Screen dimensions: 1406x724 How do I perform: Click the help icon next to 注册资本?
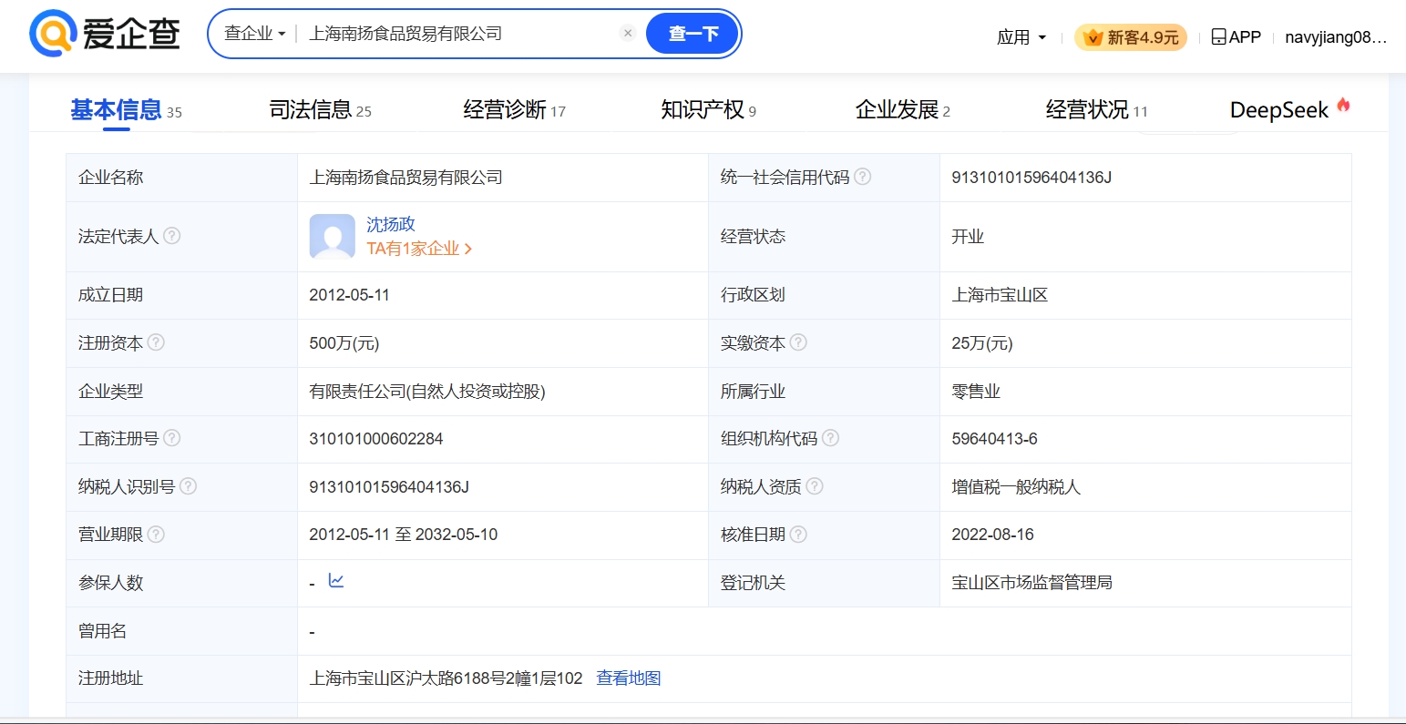coord(156,342)
